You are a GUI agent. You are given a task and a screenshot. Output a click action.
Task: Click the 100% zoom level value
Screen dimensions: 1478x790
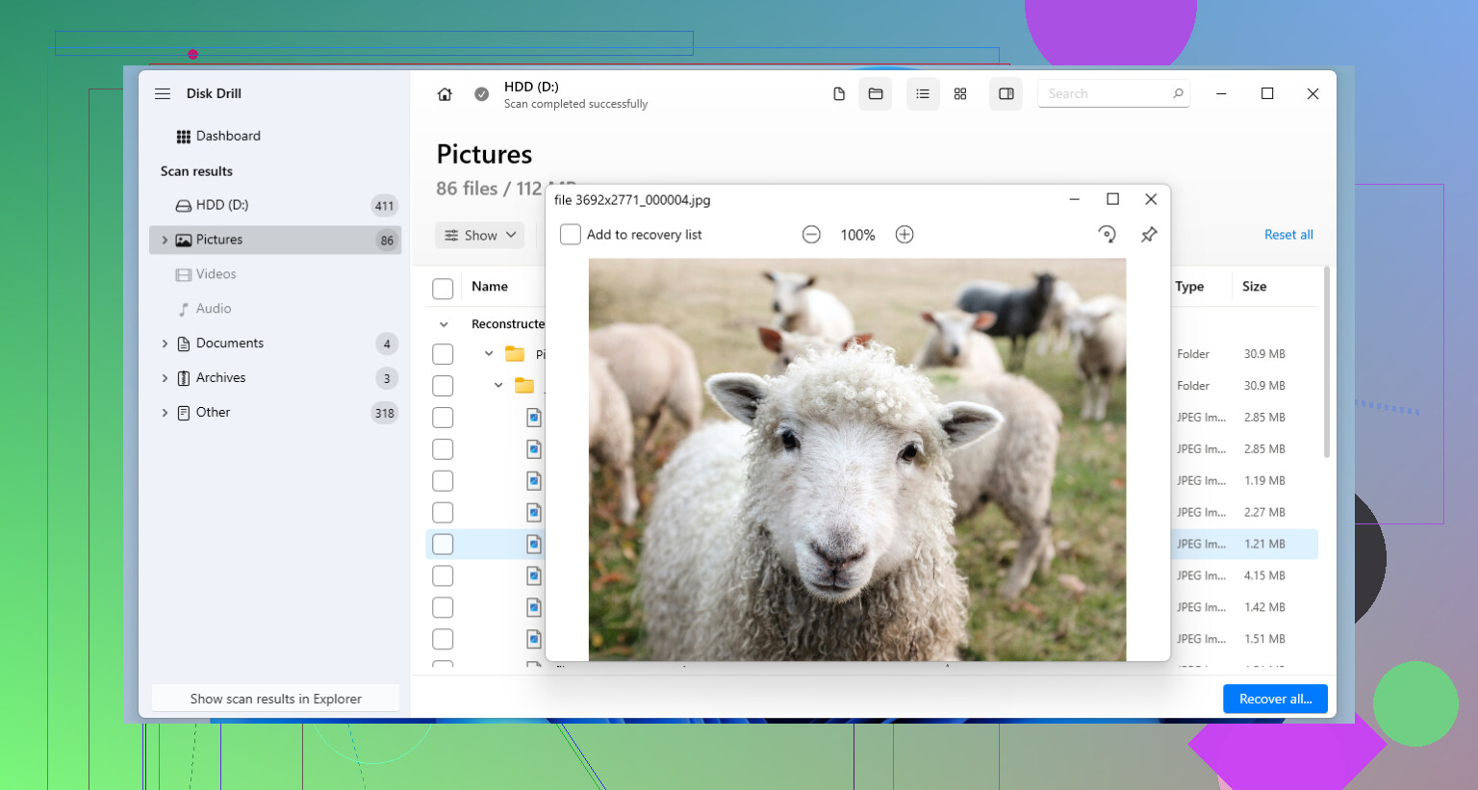pyautogui.click(x=857, y=235)
